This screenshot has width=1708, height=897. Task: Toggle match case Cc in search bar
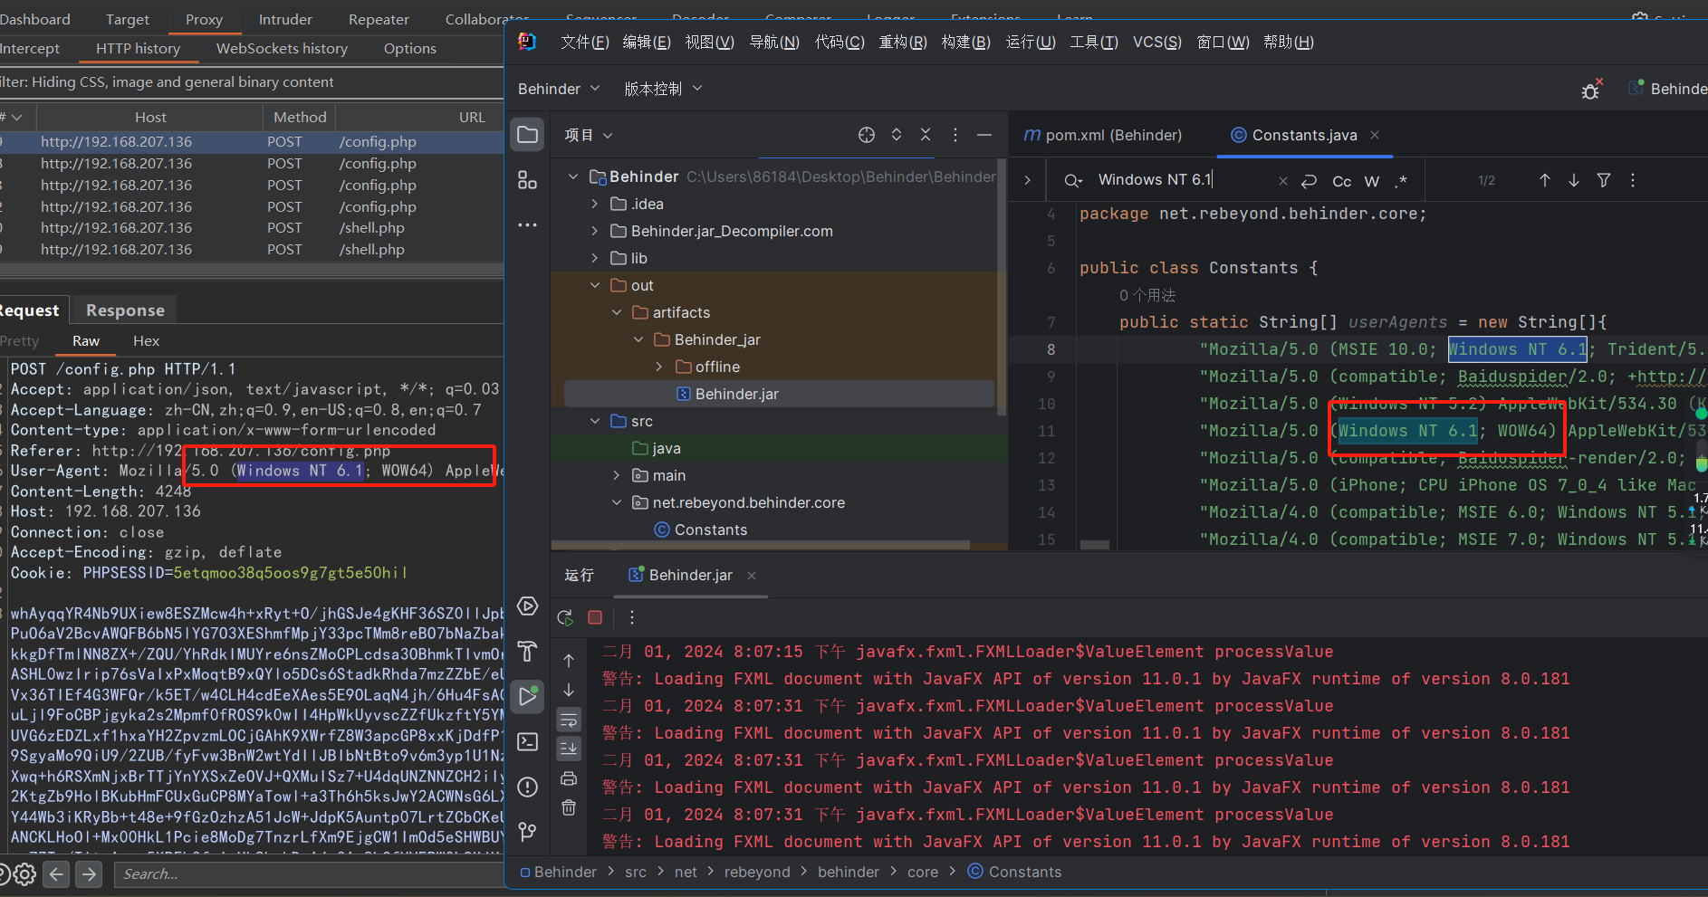point(1342,181)
